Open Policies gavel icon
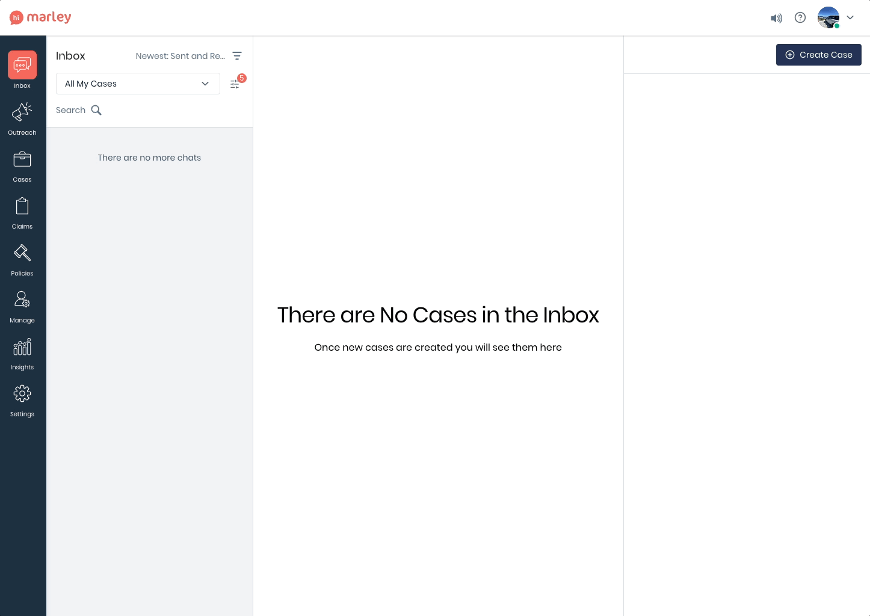Viewport: 870px width, 616px height. (22, 253)
